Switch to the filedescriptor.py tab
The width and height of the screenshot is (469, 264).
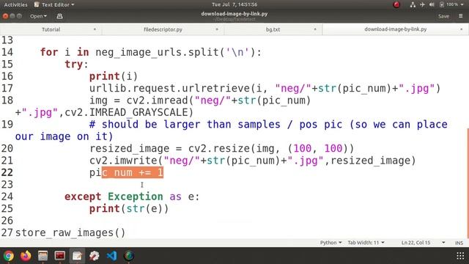click(163, 29)
